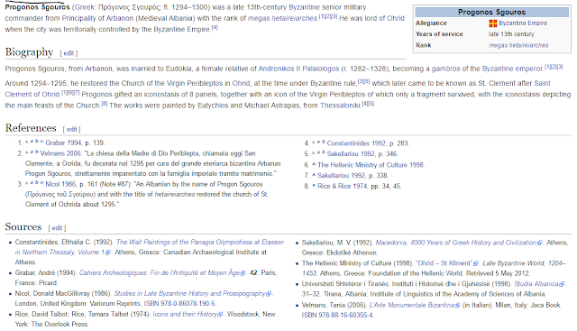Open The Hellenic Ministry of Culture 1998 reference
This screenshot has height=331, width=577.
(371, 165)
